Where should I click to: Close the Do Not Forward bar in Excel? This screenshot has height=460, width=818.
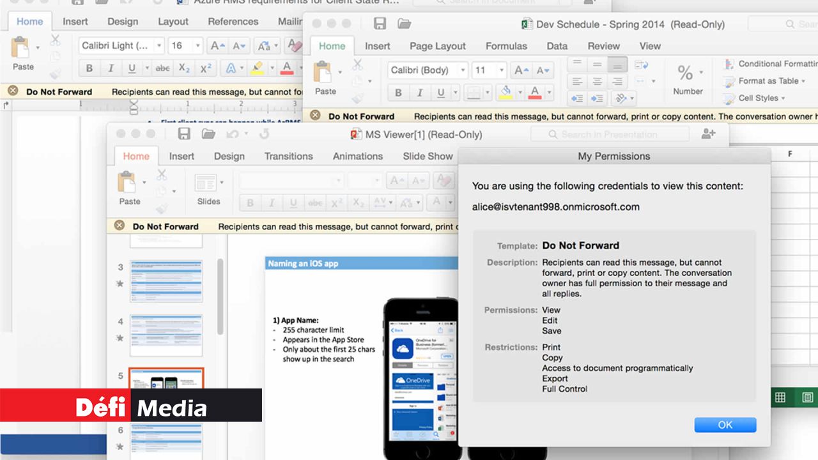pos(315,116)
